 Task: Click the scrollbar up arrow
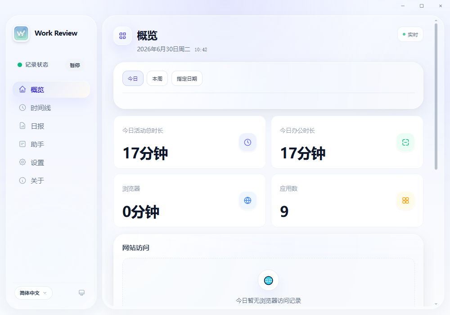436,20
